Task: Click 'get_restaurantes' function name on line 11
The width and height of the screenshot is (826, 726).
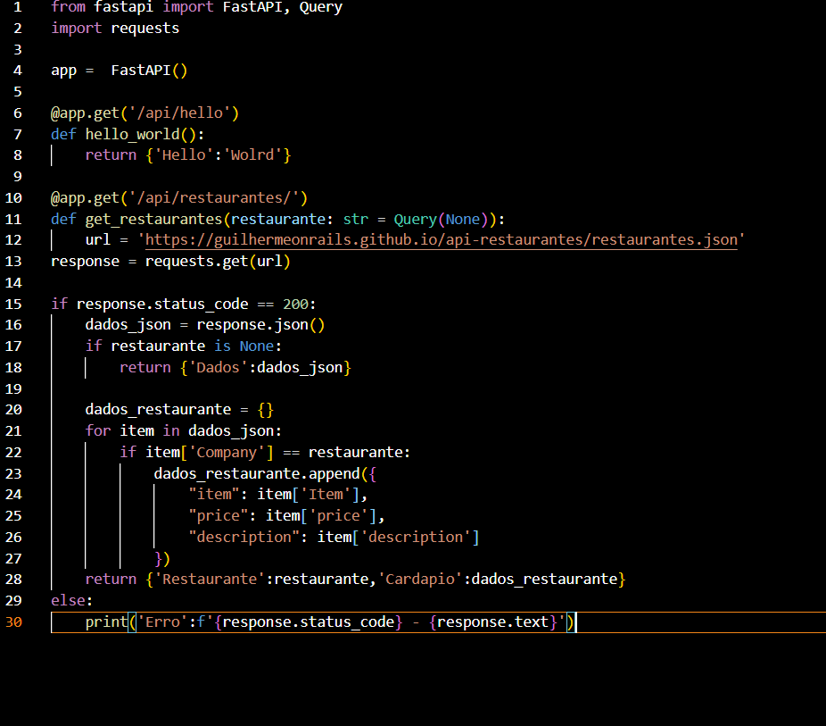Action: [153, 220]
